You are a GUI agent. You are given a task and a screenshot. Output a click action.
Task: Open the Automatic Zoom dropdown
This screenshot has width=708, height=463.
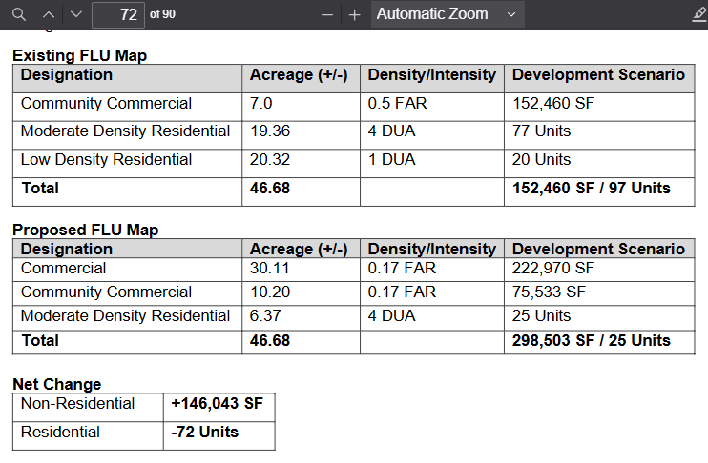(x=448, y=14)
